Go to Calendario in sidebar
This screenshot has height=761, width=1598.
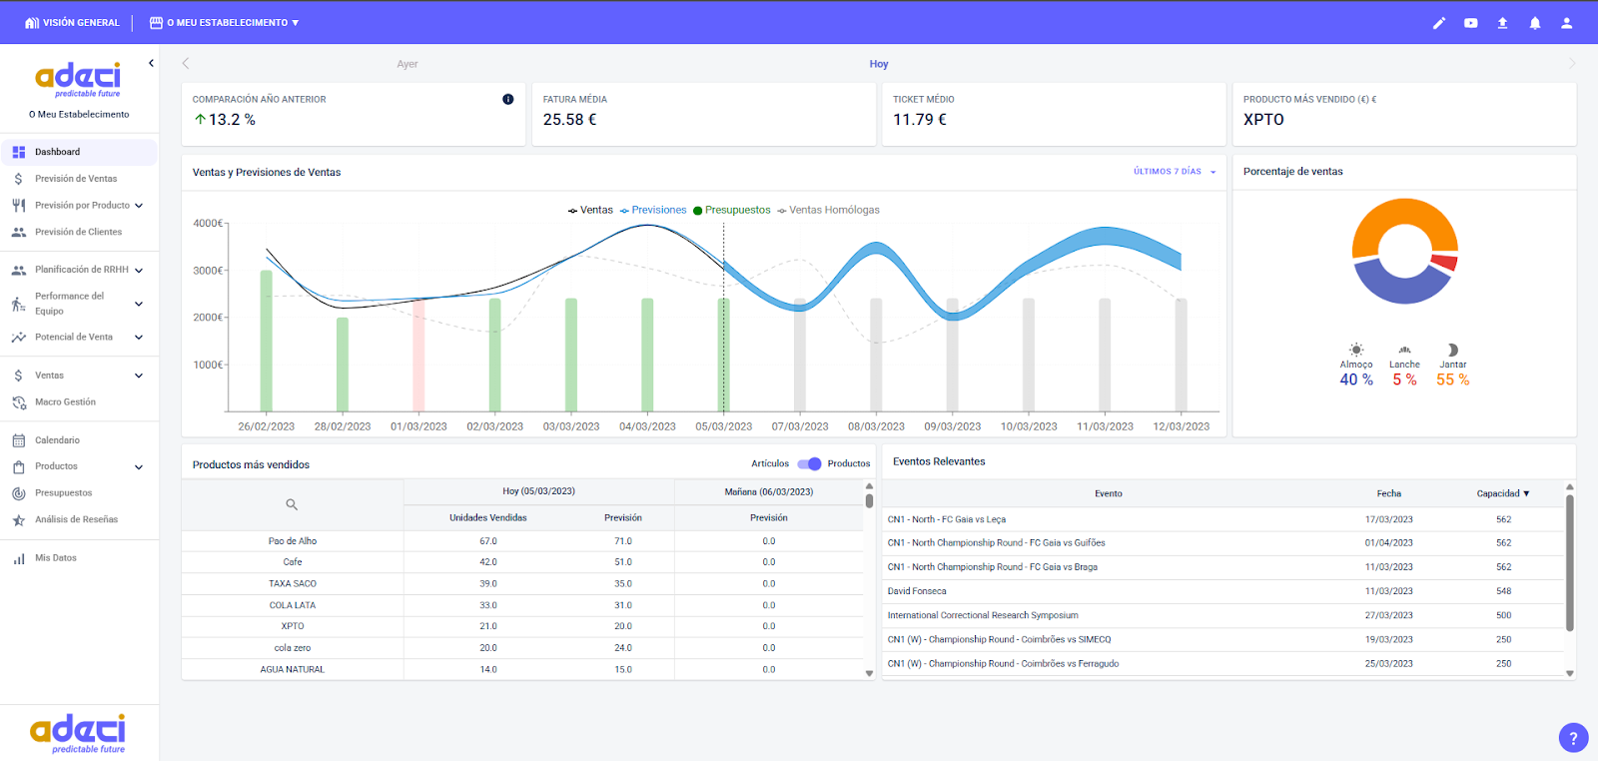point(57,440)
